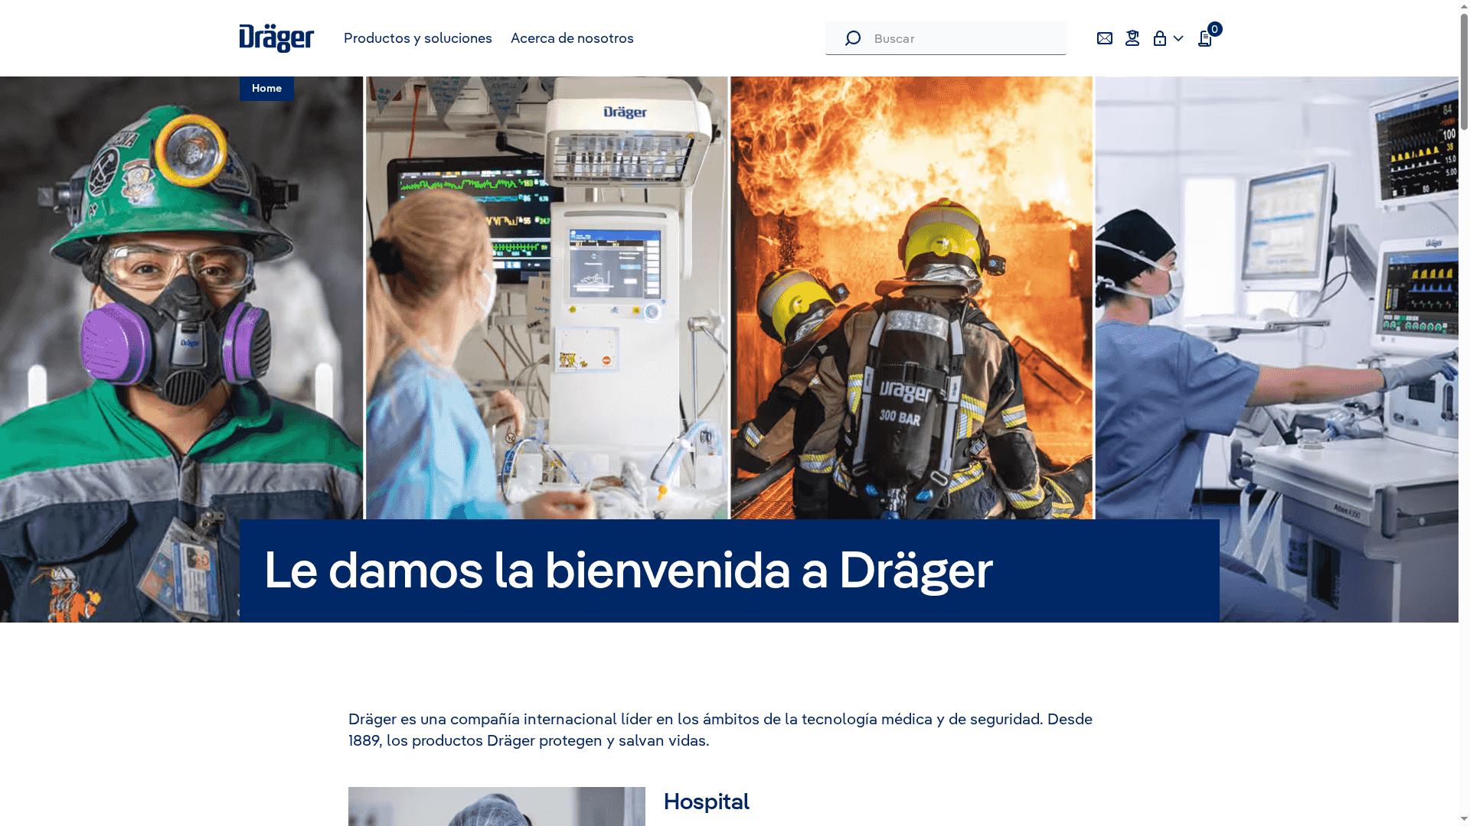Click into the Buscar search field

[x=965, y=38]
